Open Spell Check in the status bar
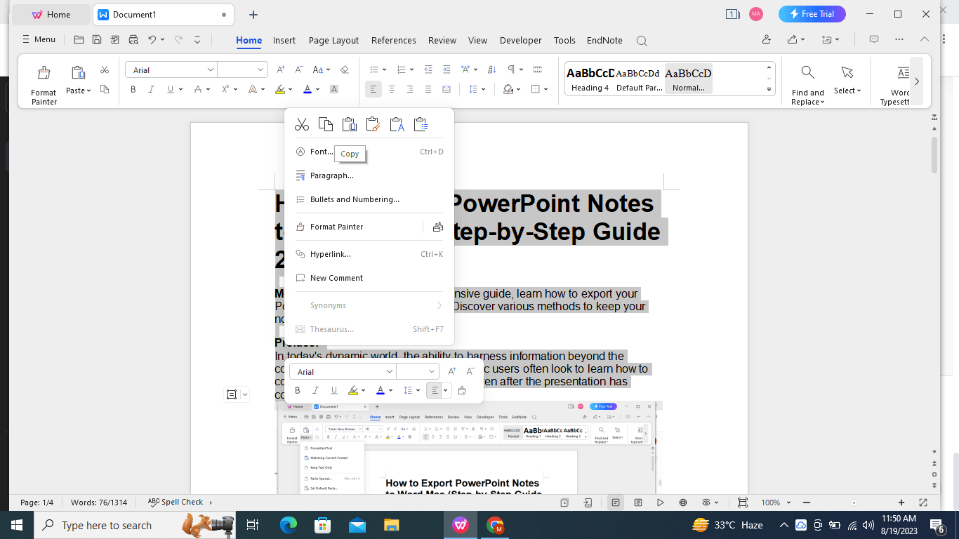Viewport: 959px width, 539px height. [x=176, y=503]
